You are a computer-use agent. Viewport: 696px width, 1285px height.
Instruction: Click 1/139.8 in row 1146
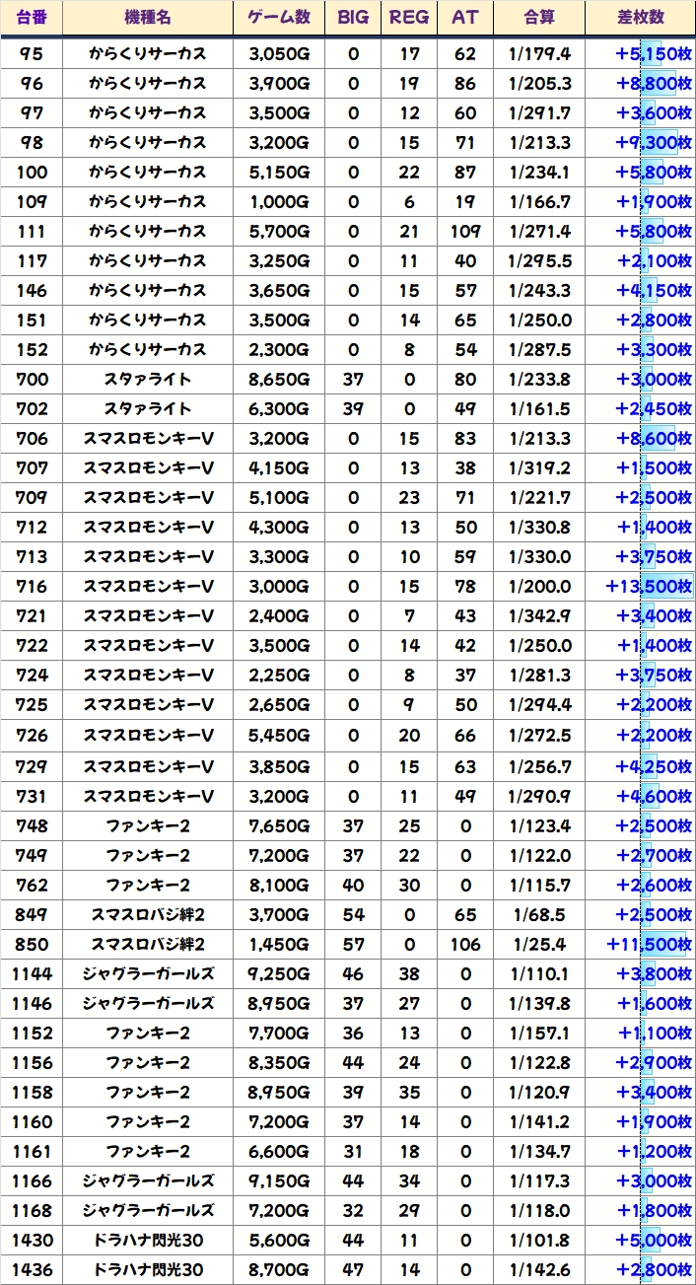pos(539,1003)
